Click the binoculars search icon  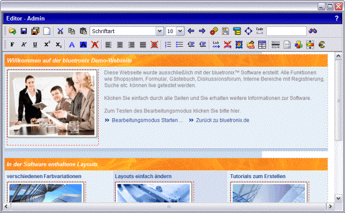tap(312, 31)
